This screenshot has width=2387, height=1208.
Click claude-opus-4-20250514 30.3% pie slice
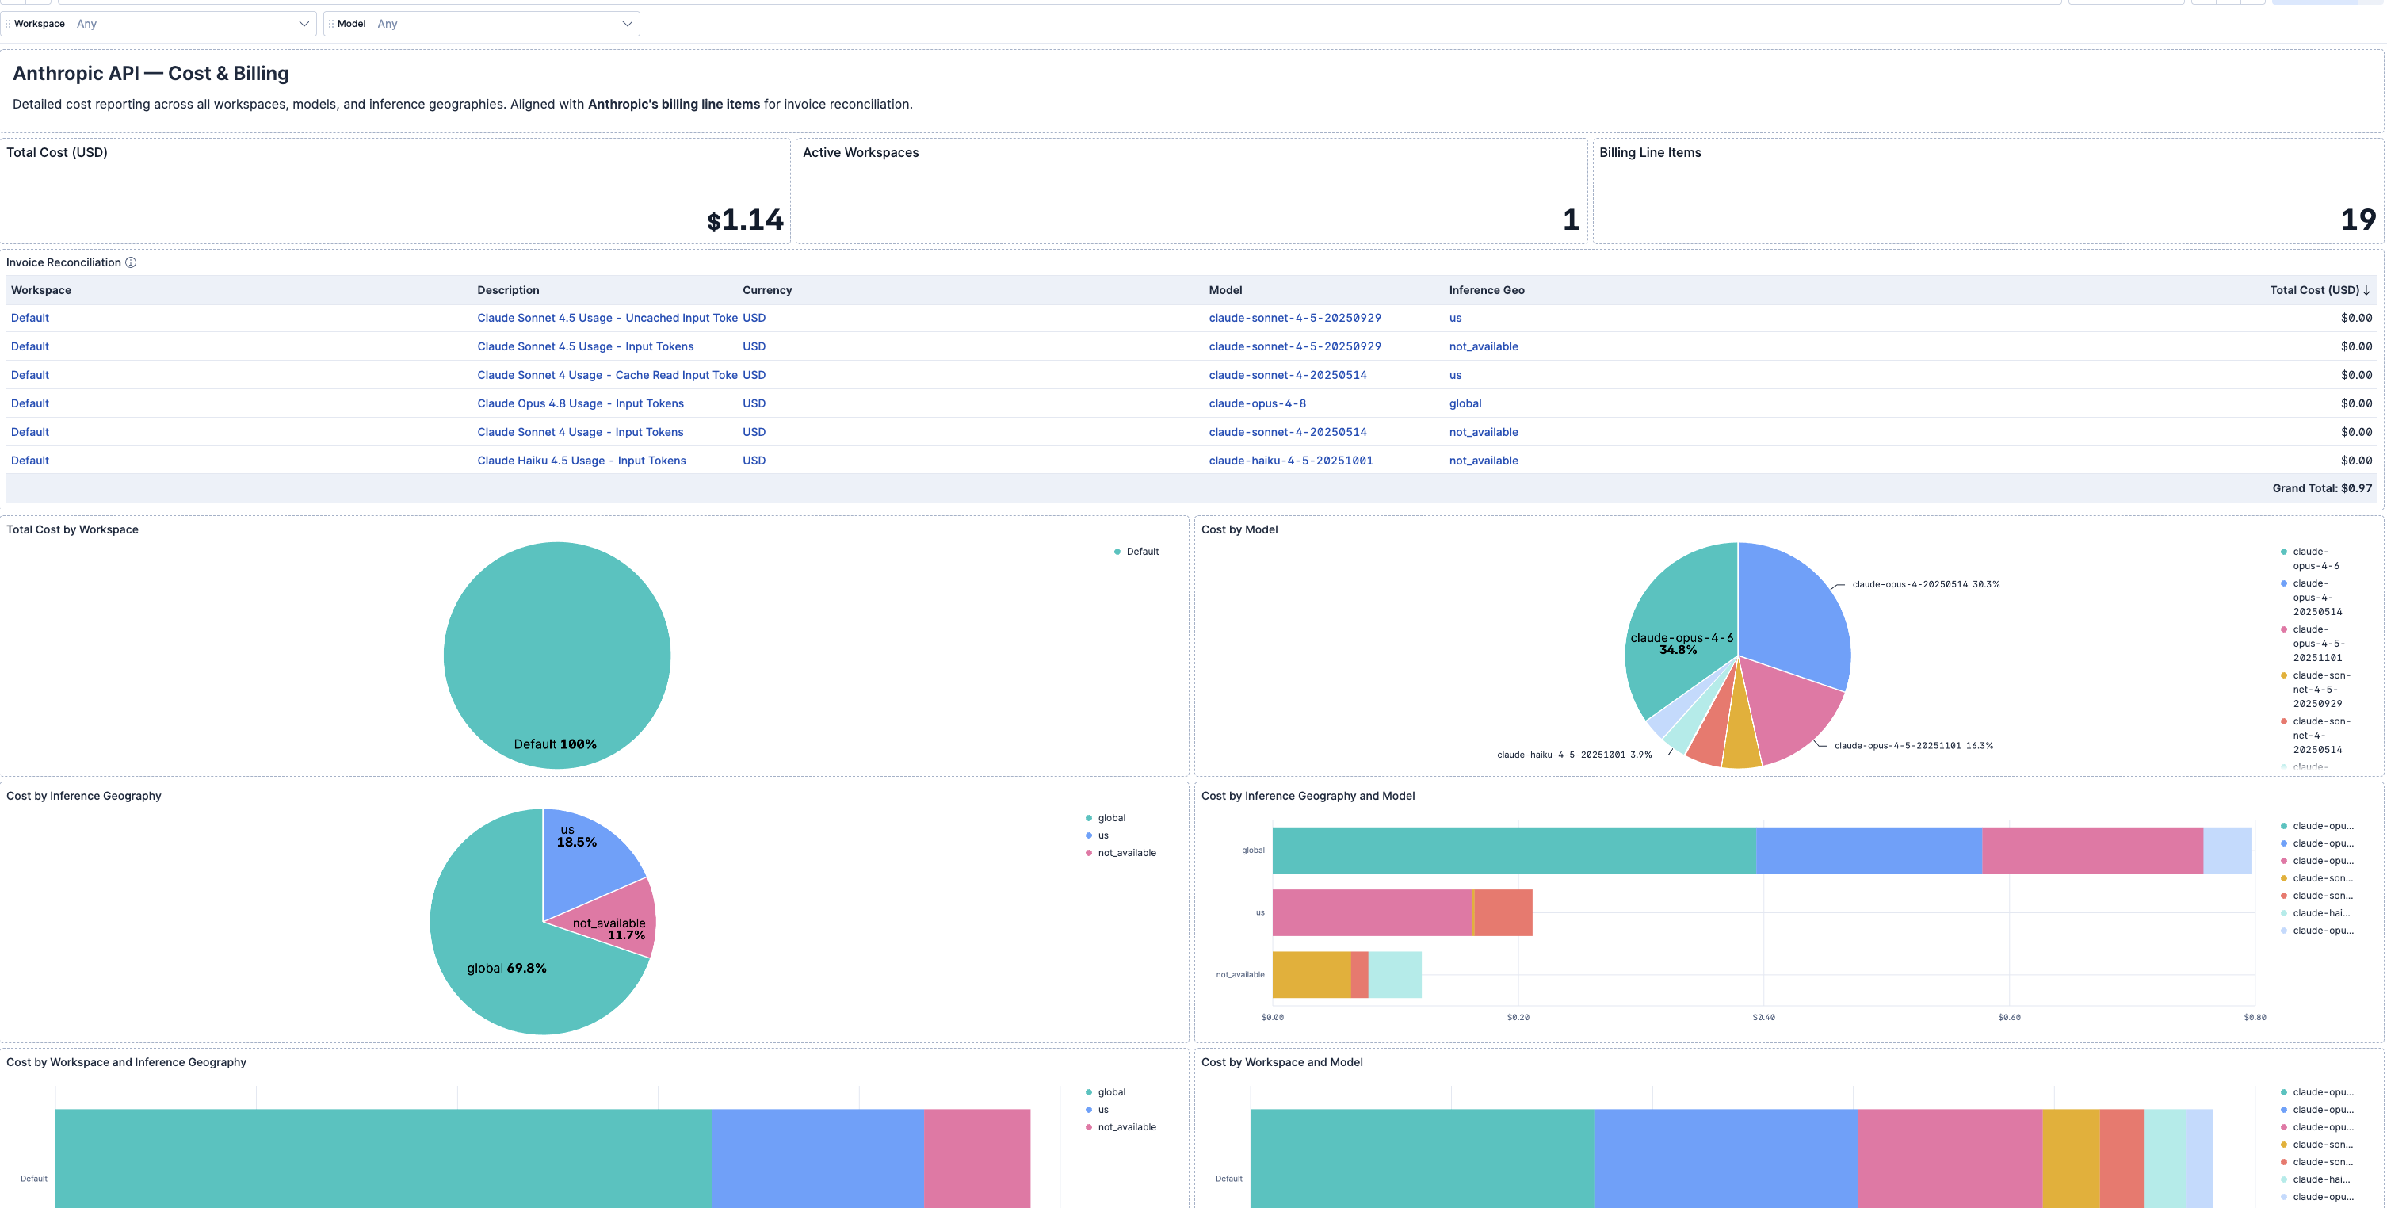click(x=1793, y=617)
